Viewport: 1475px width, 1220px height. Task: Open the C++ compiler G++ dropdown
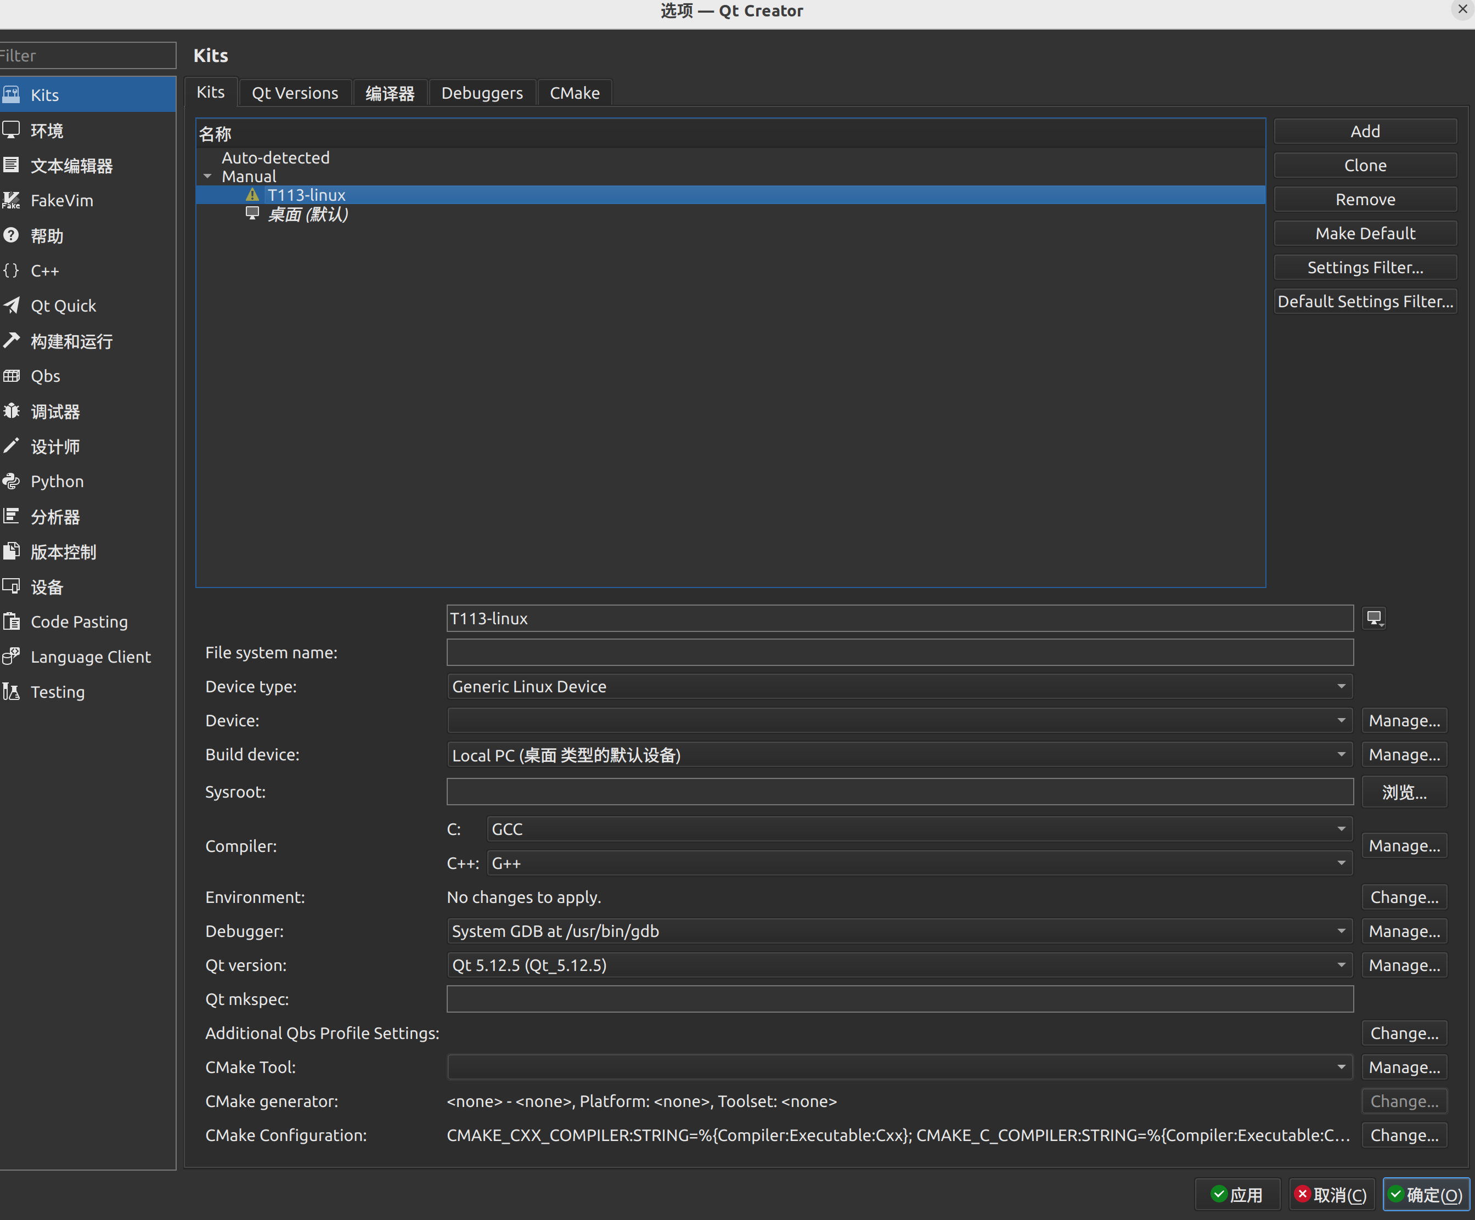920,863
